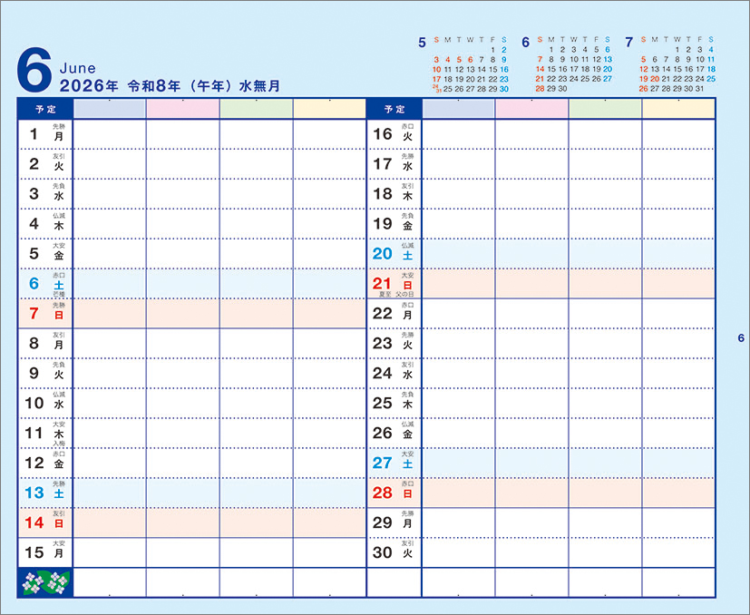Open the July mini calendar labeled 7
Screen dimensions: 750x615
point(670,64)
